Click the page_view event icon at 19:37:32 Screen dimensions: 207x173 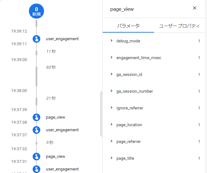(x=36, y=157)
